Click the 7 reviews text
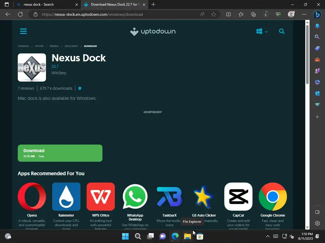 click(26, 88)
